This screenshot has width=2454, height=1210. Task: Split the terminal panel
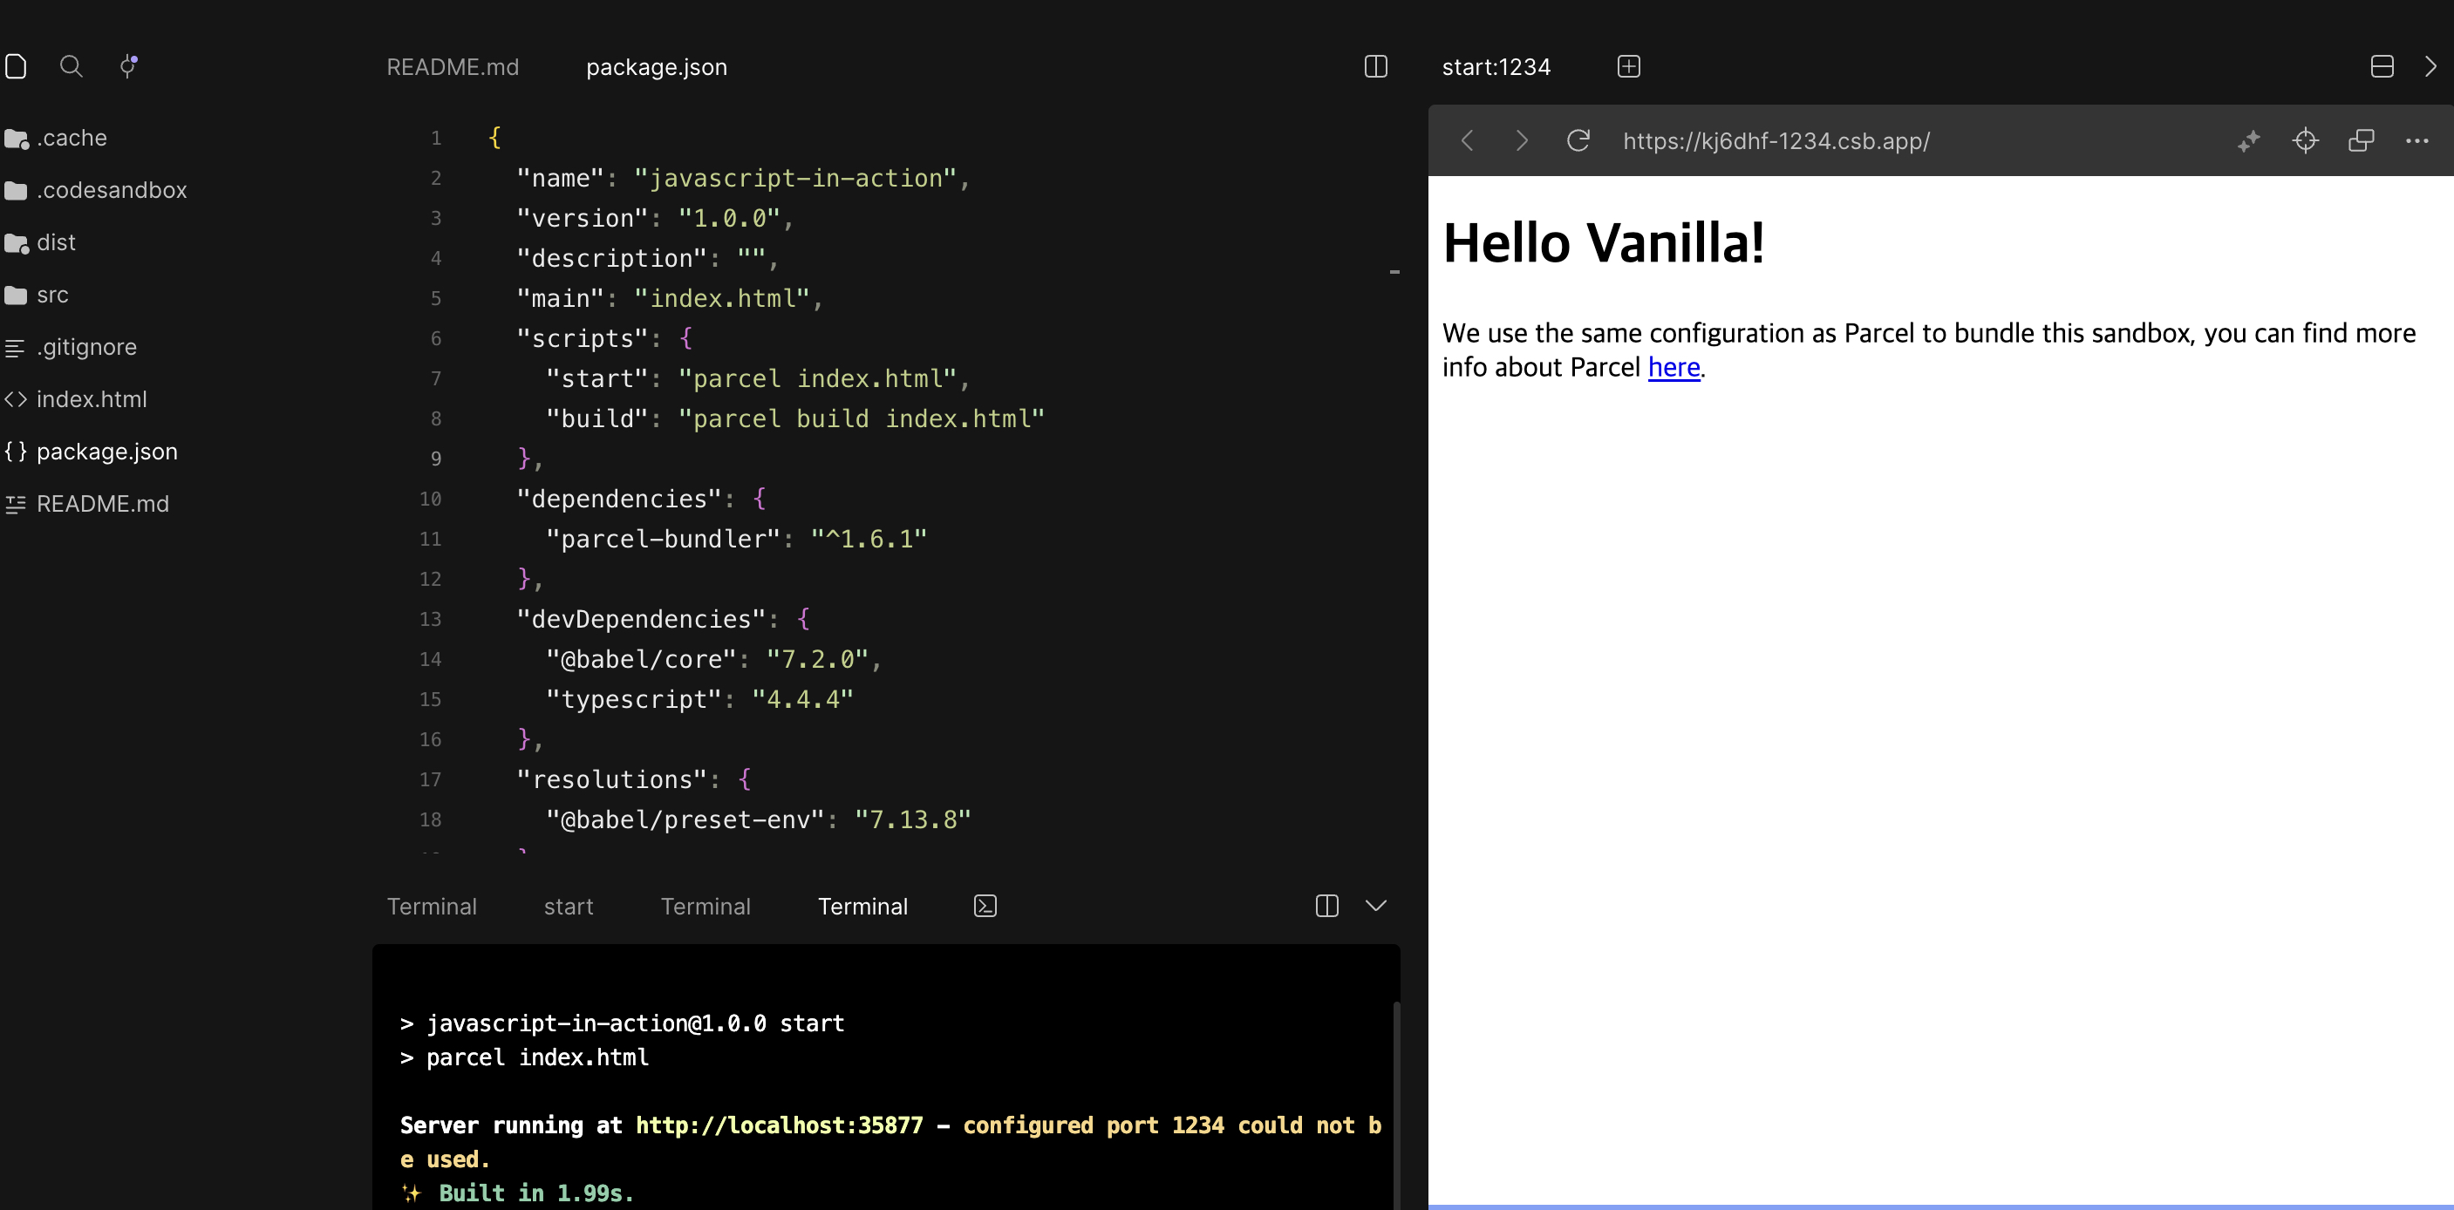point(1327,907)
